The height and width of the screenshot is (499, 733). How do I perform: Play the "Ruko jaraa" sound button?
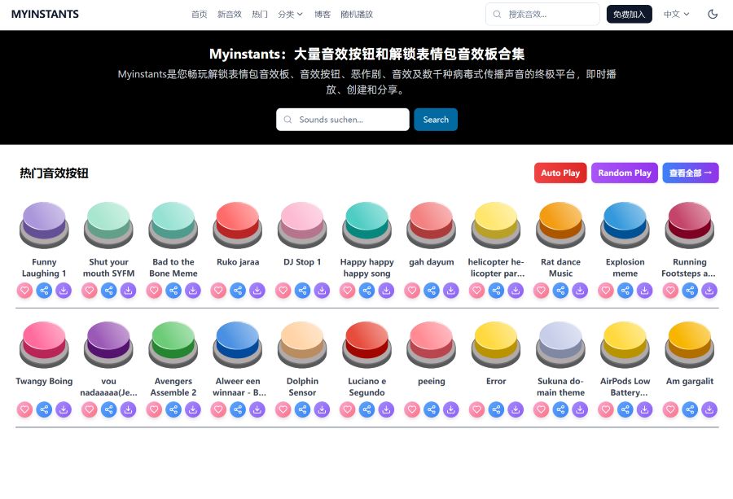tap(237, 224)
